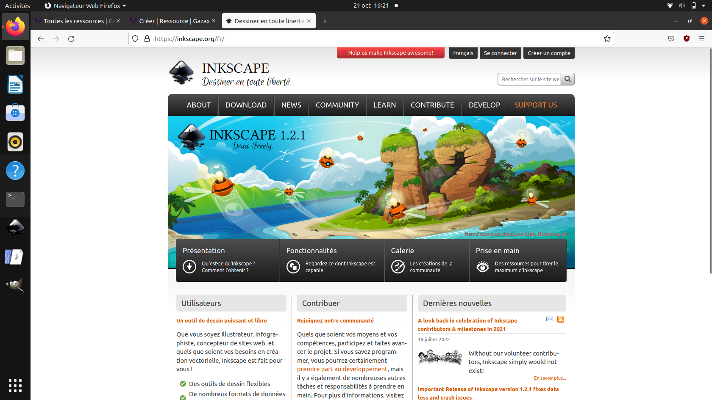Launch Inkscape from the Ubuntu dock

click(x=15, y=228)
